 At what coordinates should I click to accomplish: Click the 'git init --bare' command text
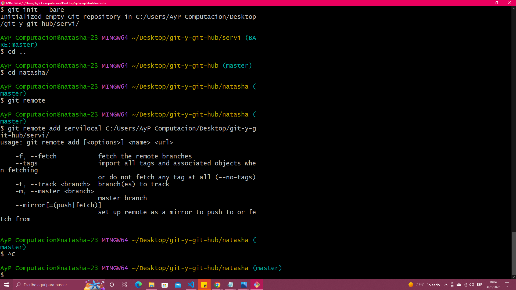pyautogui.click(x=36, y=10)
